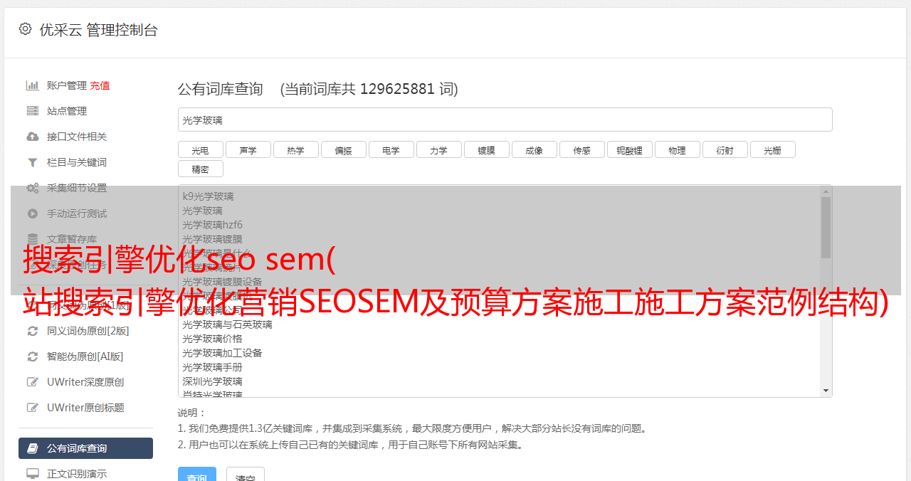Open the 公有词库查询 sidebar item
Viewport: 911px width, 481px height.
pos(85,448)
